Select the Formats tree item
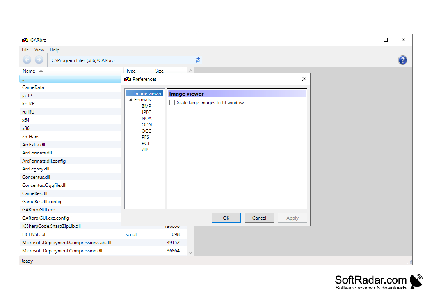The image size is (432, 300). tap(142, 100)
